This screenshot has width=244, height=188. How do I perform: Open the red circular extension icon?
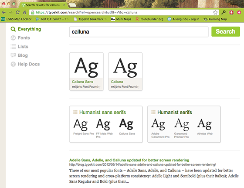(231, 12)
